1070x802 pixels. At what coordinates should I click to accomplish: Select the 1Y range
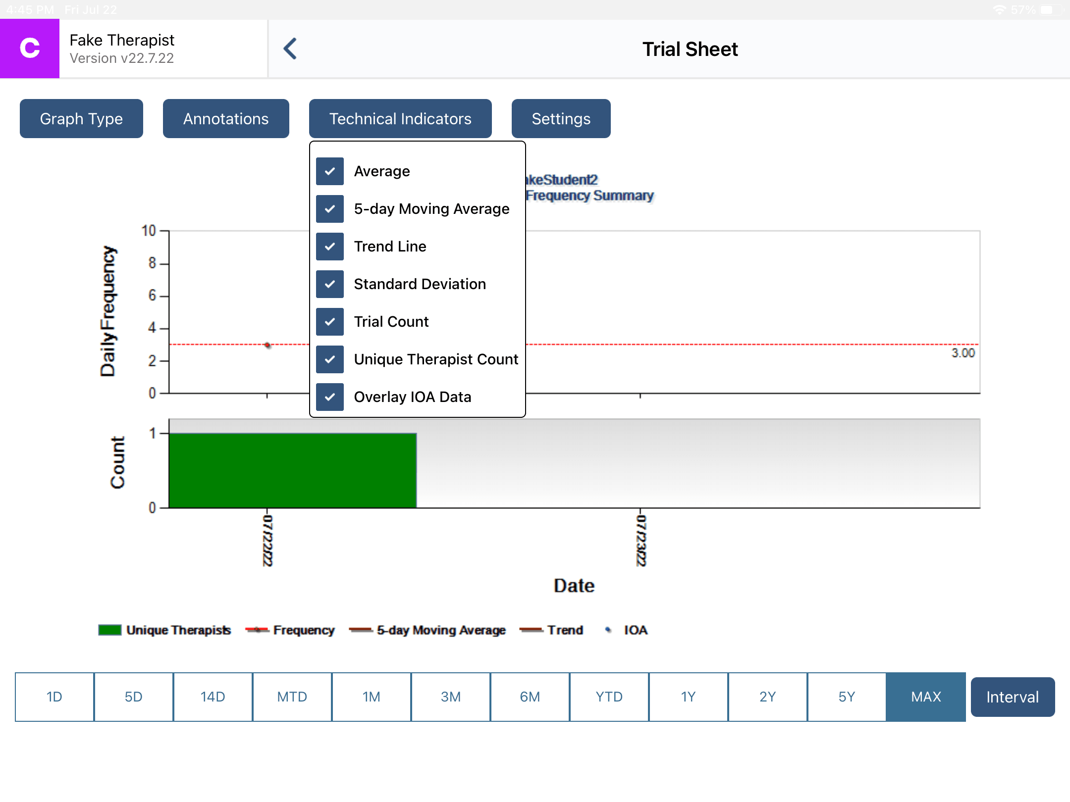pos(689,697)
